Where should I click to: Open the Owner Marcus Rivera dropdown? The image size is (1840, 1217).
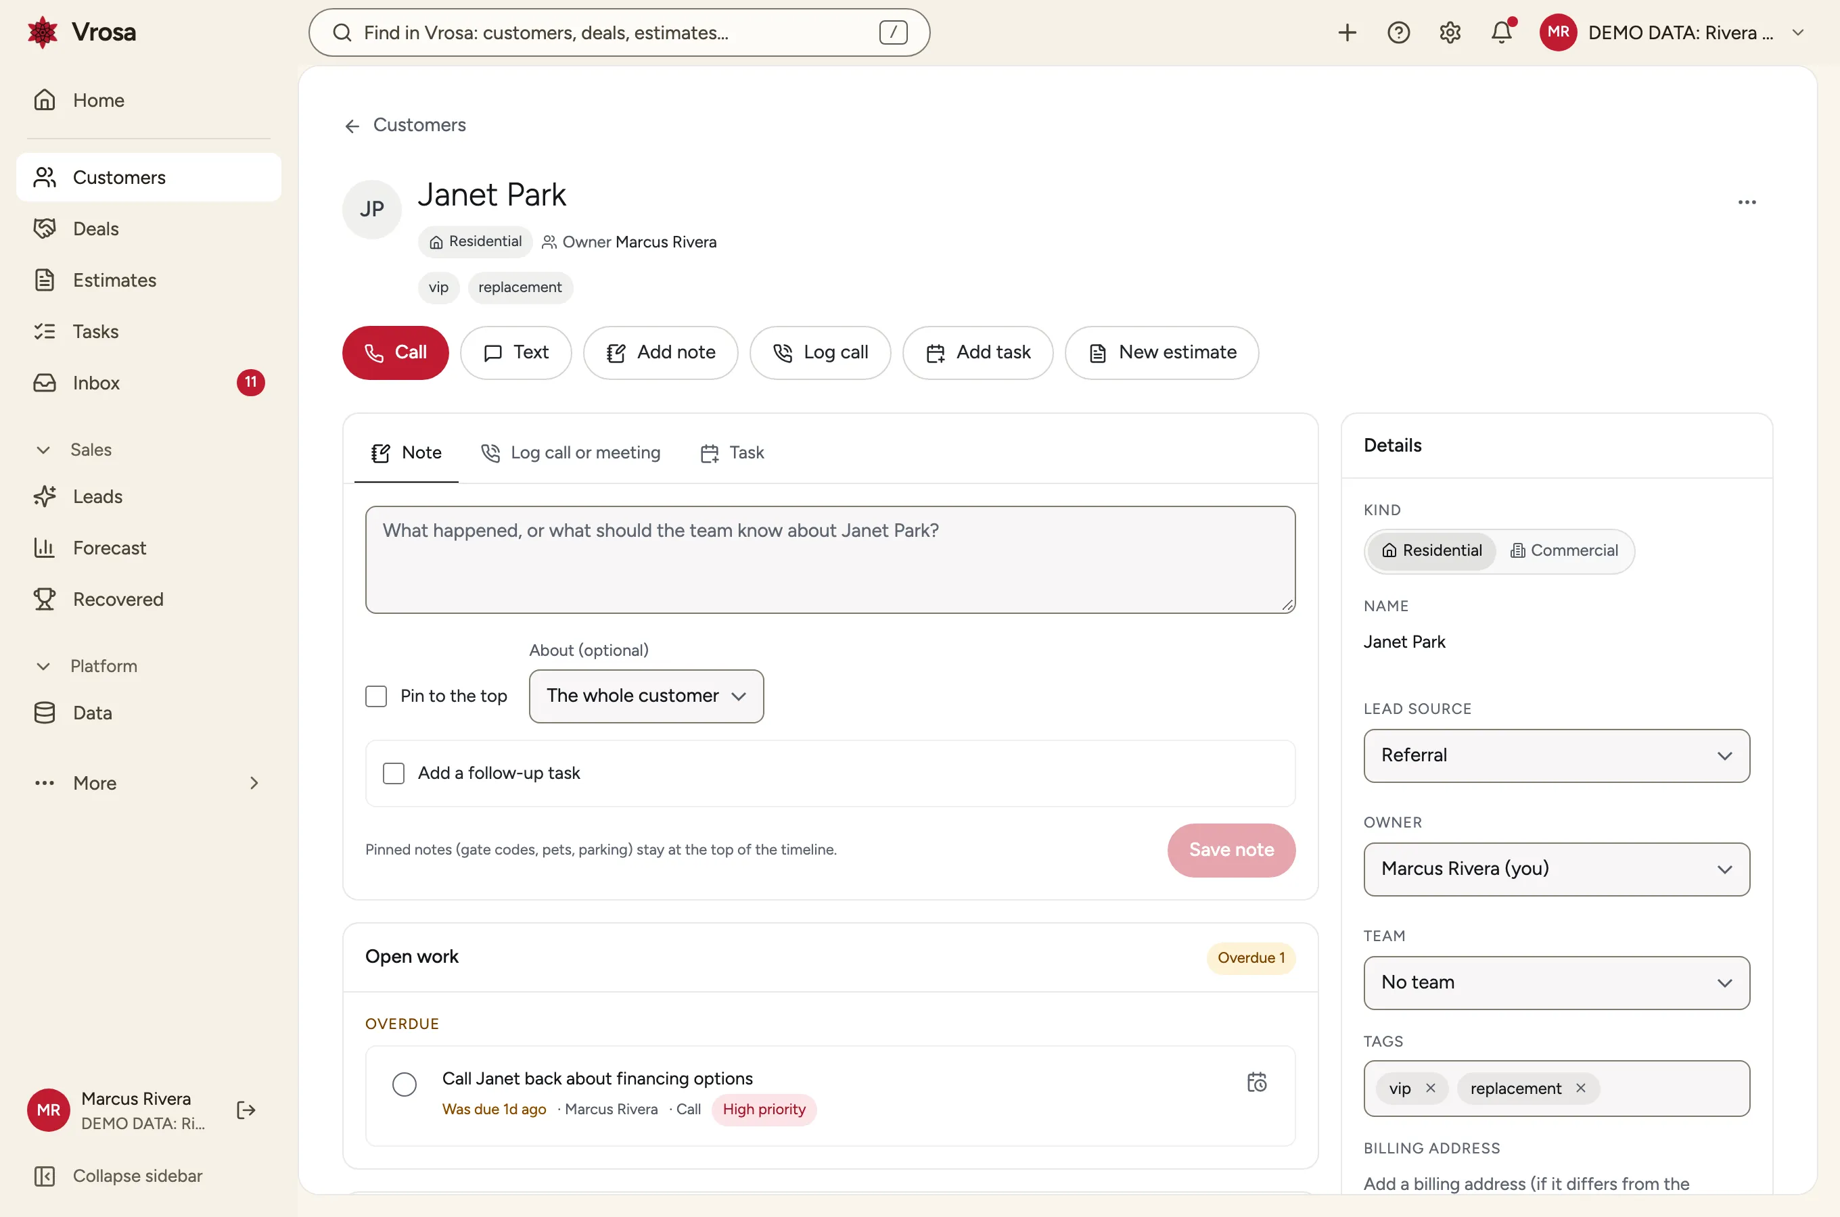[x=1556, y=869]
